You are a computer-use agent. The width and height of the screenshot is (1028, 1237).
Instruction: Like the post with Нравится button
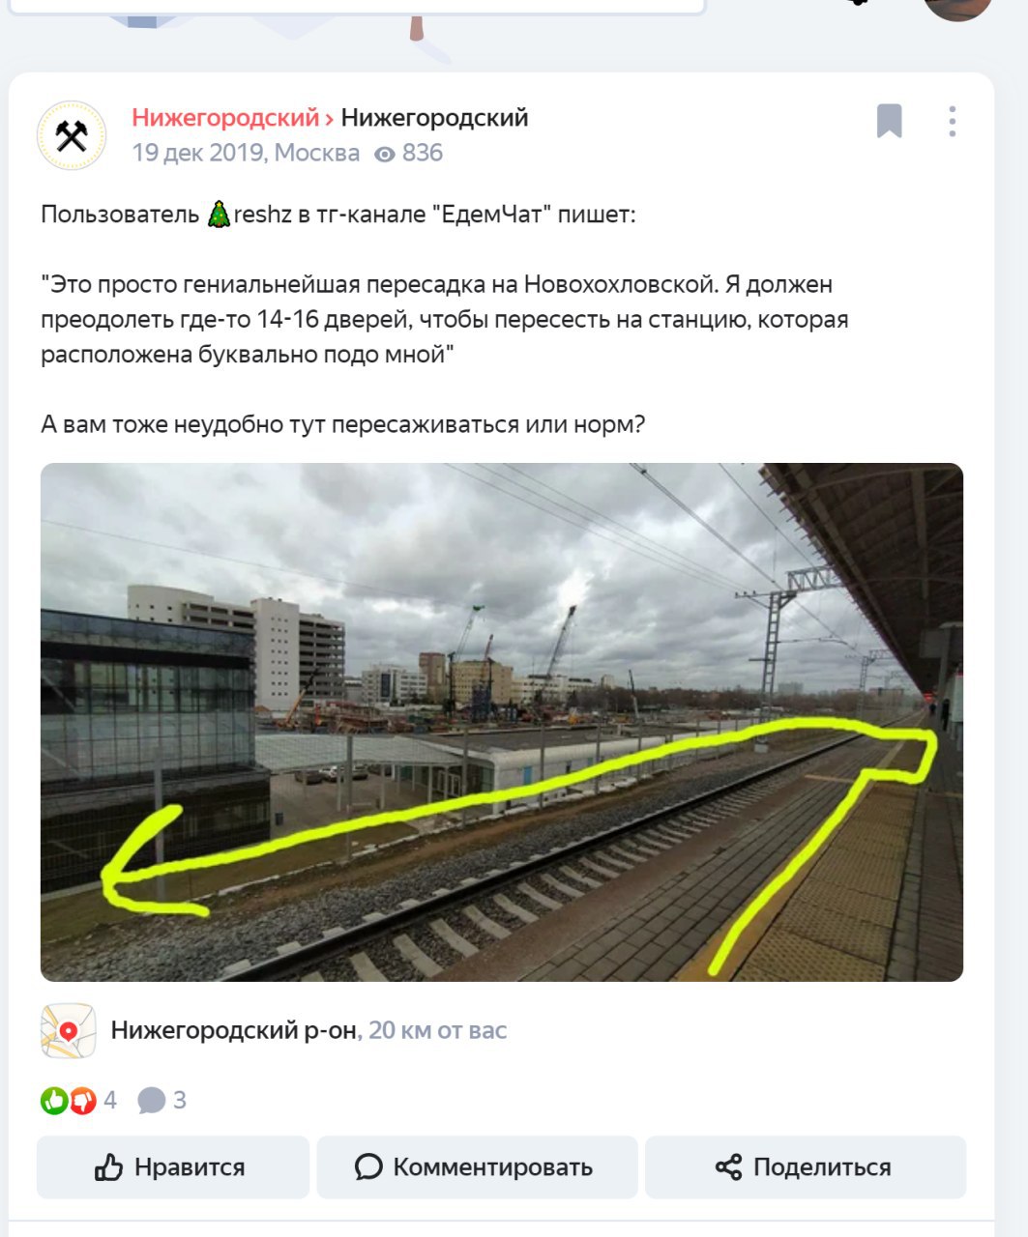173,1167
